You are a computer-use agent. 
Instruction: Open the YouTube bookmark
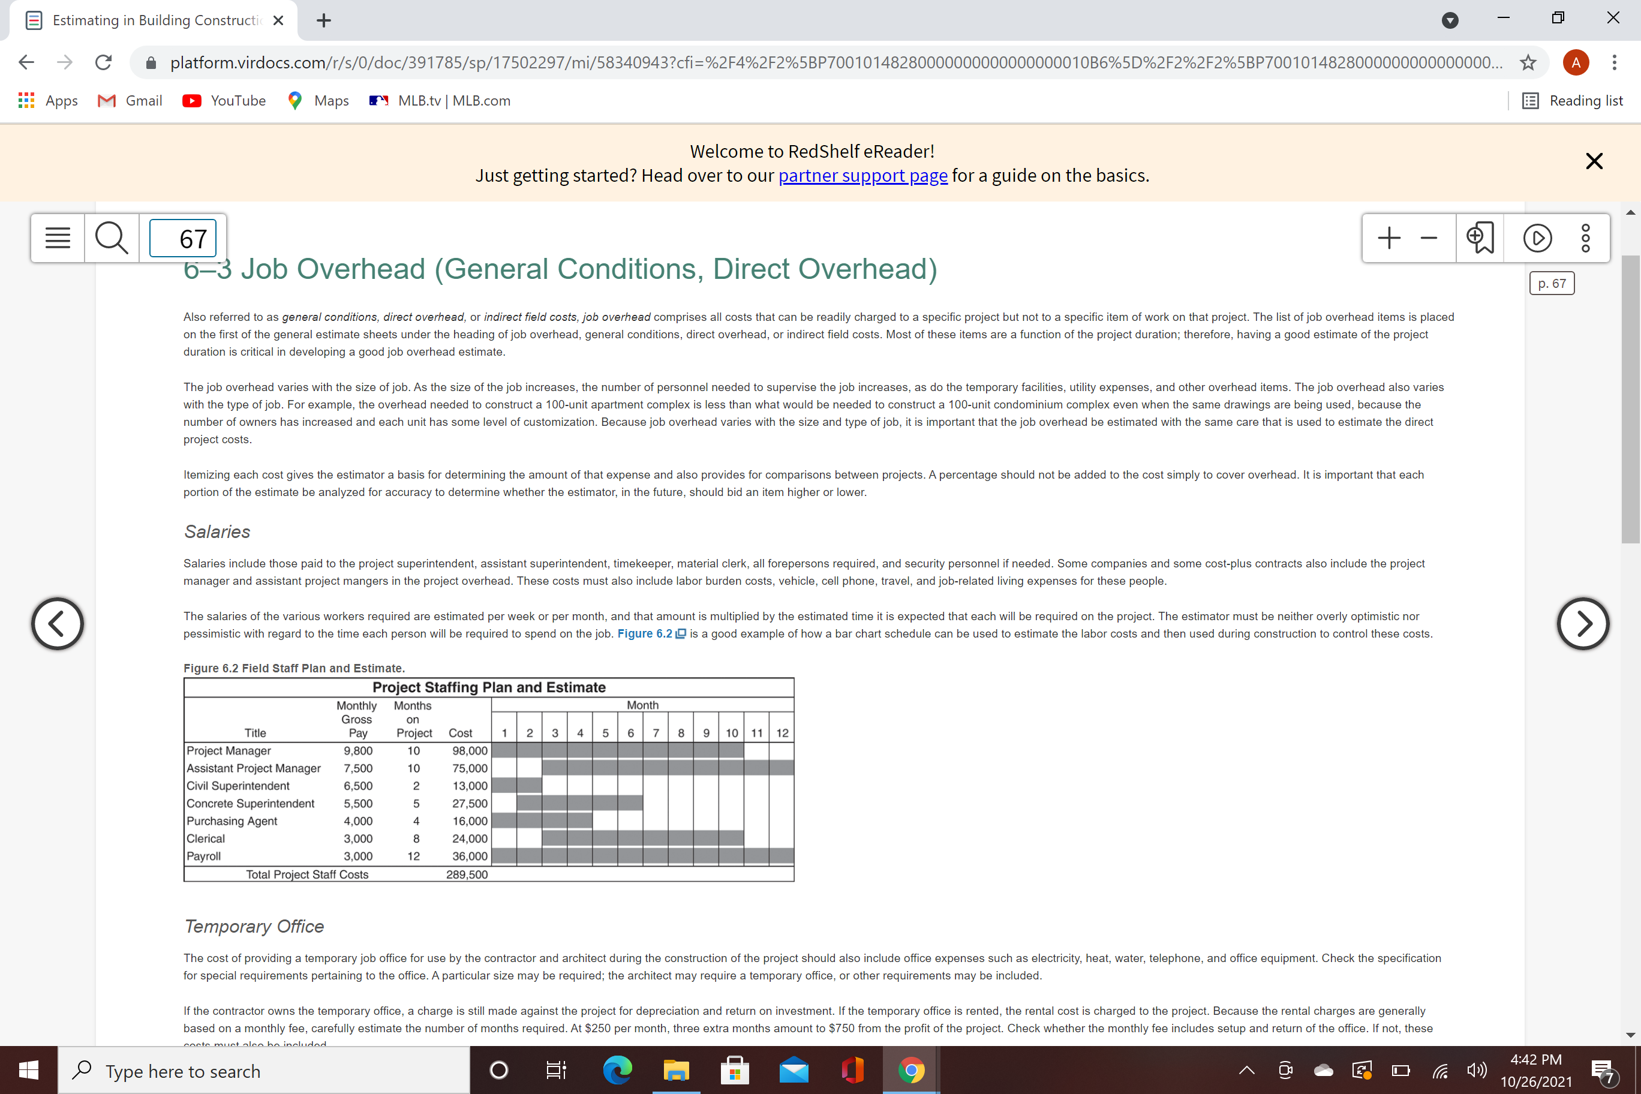click(224, 101)
